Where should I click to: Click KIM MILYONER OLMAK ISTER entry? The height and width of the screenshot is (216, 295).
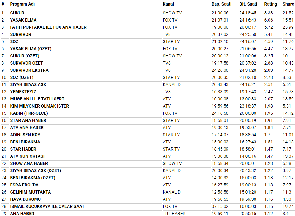click(x=39, y=106)
